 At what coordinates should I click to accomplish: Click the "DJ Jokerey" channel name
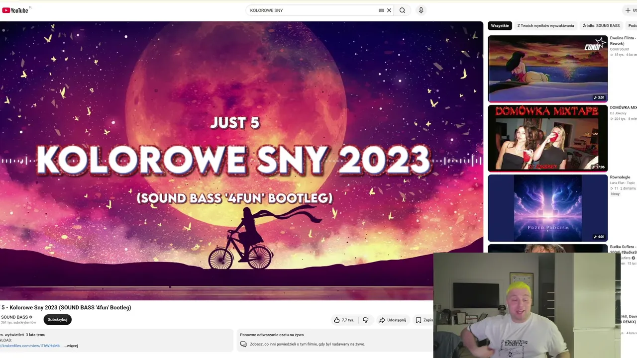point(618,113)
